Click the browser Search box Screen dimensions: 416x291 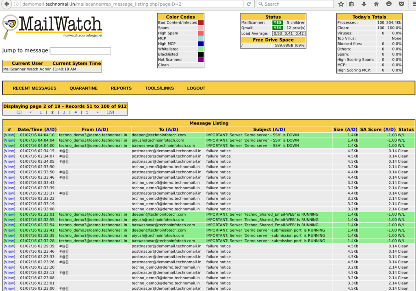click(x=295, y=4)
